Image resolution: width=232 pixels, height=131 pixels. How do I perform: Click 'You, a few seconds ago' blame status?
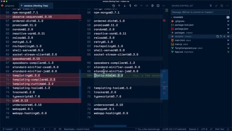[x=148, y=129]
